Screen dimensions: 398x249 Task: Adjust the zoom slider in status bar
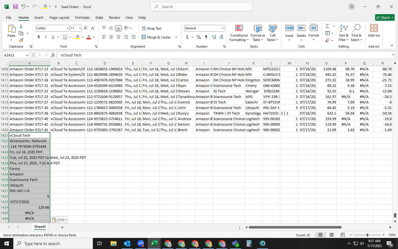tap(367, 235)
